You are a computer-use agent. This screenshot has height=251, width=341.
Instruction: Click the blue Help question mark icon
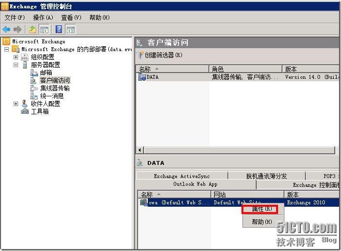click(59, 29)
